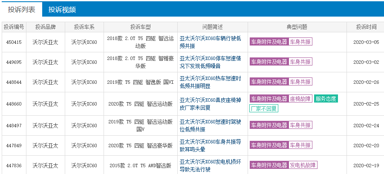Click the 投诉编号 column header
This screenshot has width=384, height=174.
(x=14, y=27)
